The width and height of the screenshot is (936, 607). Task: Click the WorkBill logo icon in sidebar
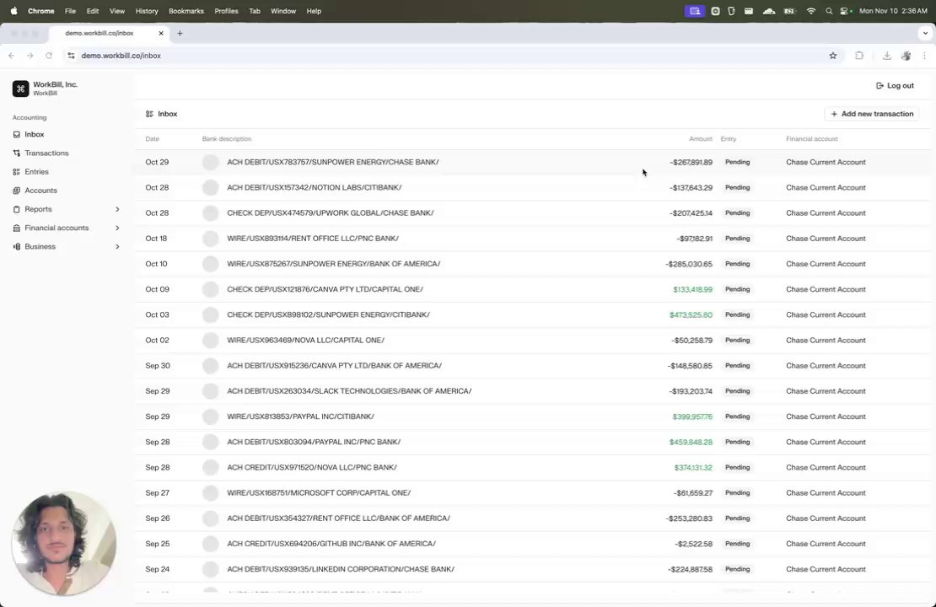point(20,89)
